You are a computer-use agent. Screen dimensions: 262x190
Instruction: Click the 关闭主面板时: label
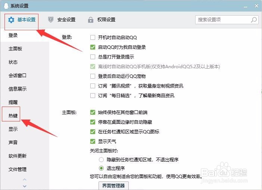pos(104,151)
